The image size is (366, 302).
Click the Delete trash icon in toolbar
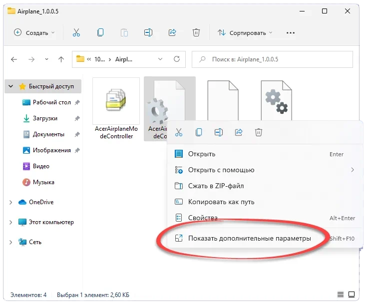click(x=196, y=32)
